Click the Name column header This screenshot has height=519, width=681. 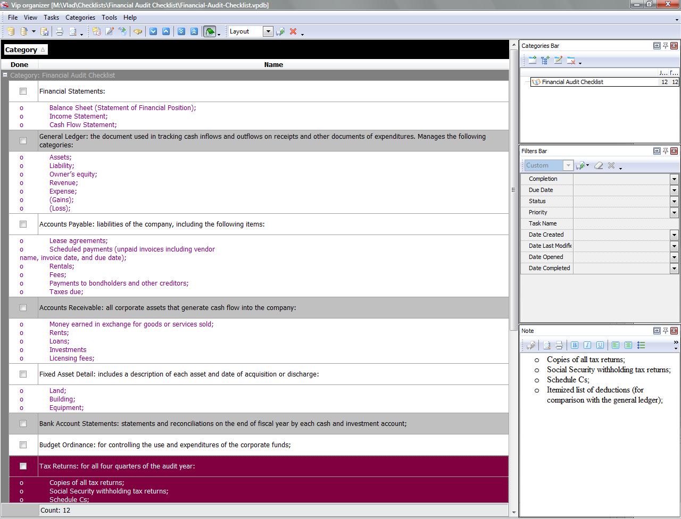(273, 65)
